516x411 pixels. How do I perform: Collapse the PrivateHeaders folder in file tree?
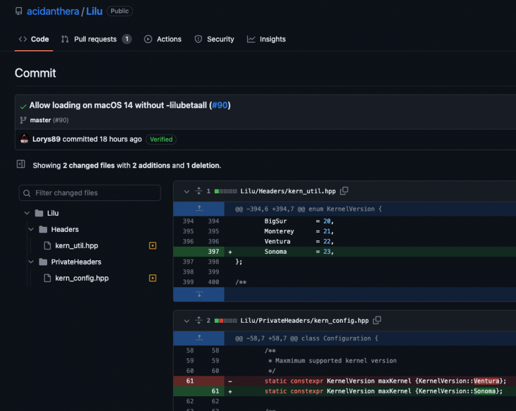(x=31, y=262)
